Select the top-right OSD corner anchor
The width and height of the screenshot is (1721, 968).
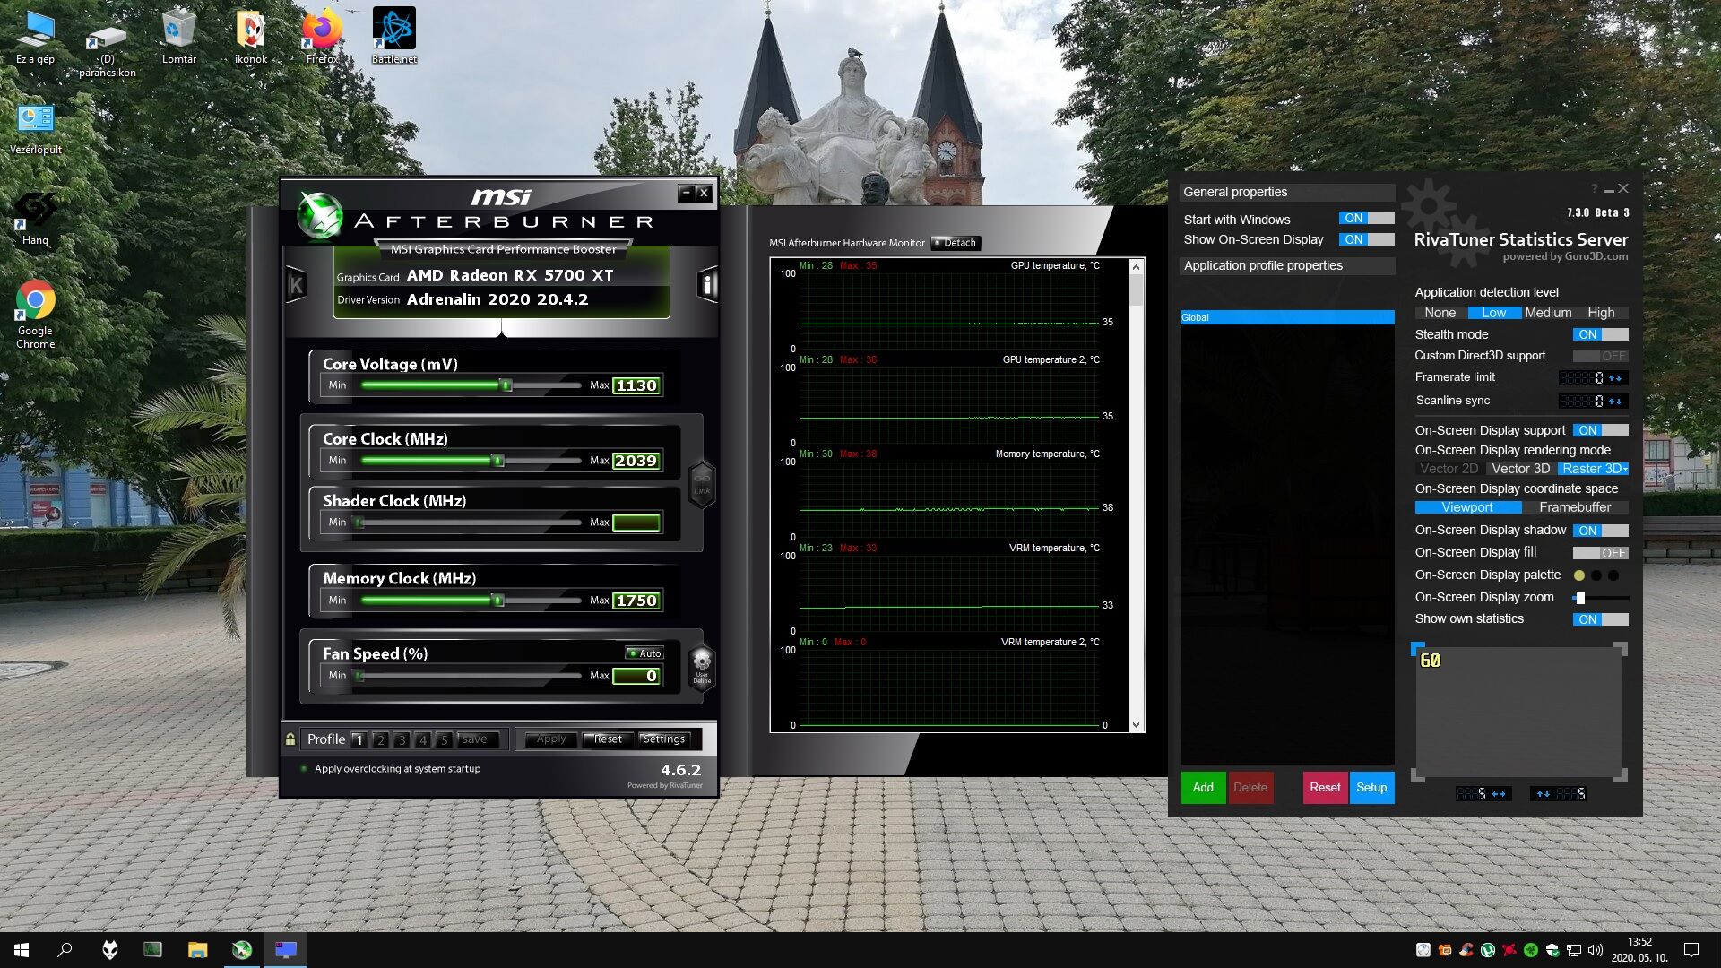click(1621, 648)
